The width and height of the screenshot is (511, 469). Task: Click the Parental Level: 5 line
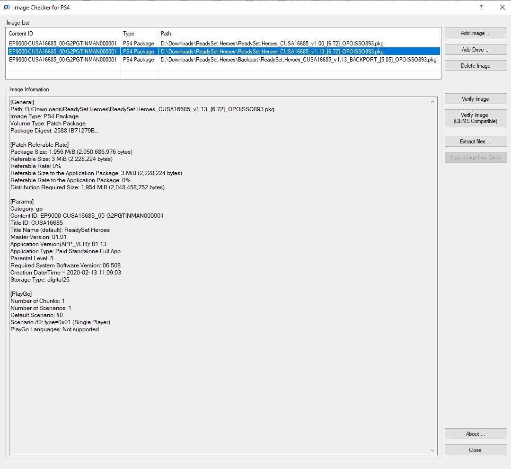click(32, 258)
